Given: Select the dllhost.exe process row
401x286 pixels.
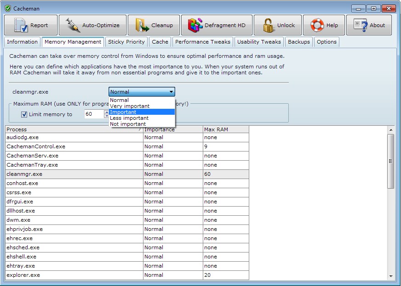Looking at the screenshot, I should [127, 211].
